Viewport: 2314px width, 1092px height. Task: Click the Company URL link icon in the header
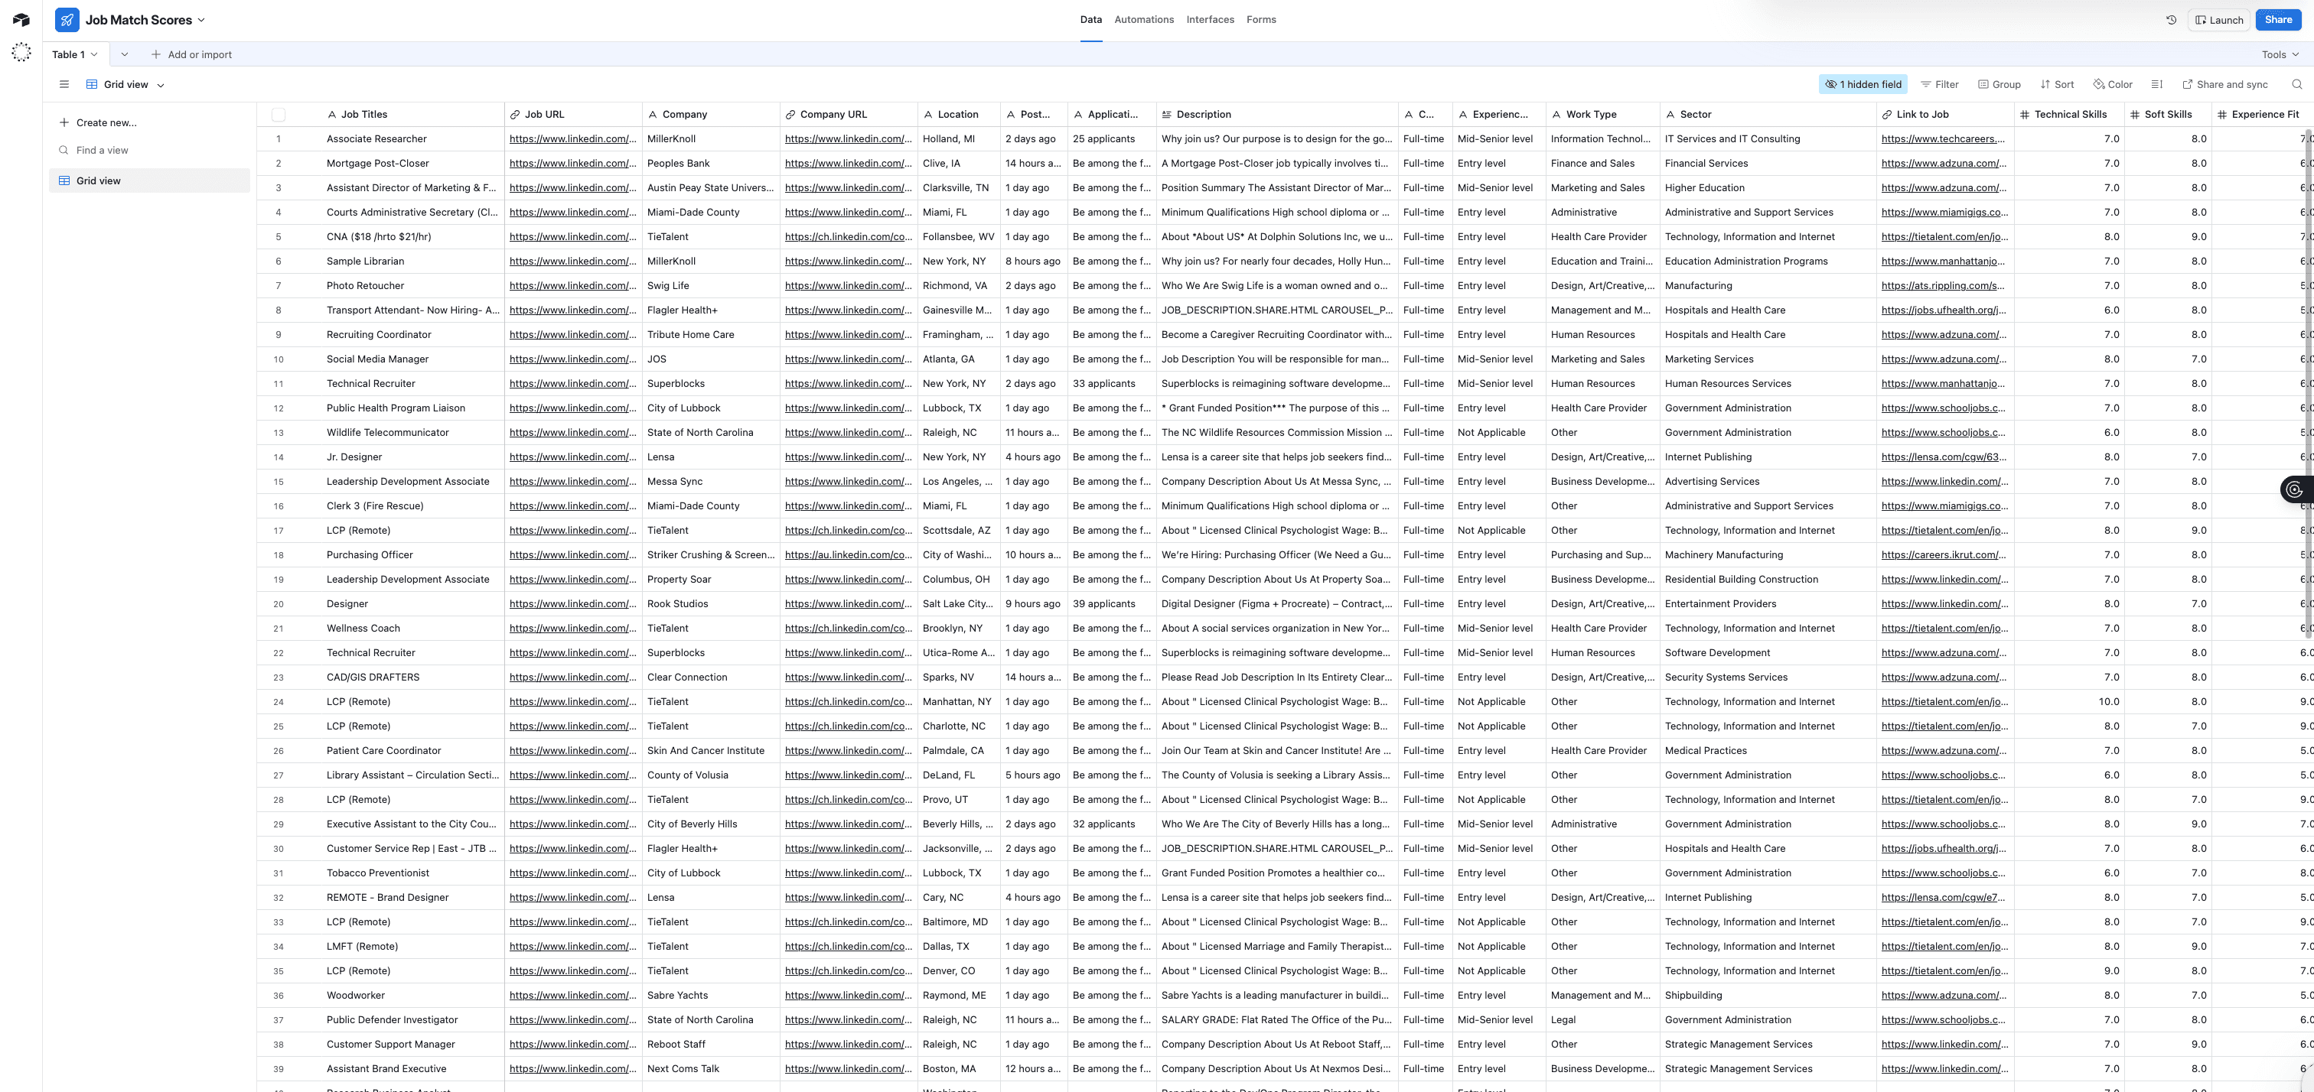790,114
